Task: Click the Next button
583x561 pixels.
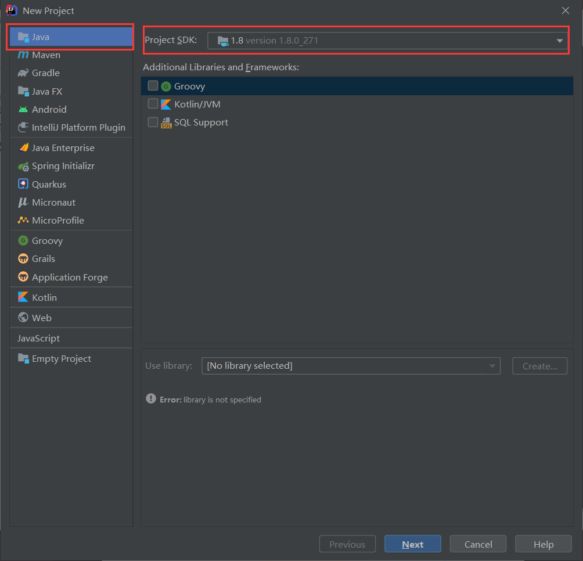Action: pyautogui.click(x=412, y=544)
